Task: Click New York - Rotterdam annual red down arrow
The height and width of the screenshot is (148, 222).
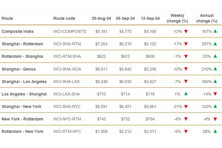Action: 215,119
